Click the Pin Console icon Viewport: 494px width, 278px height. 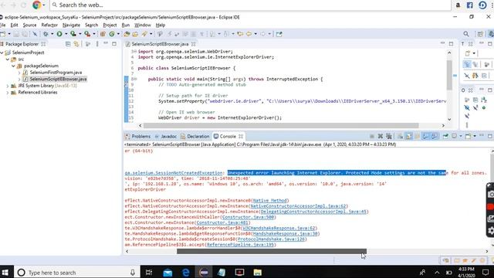[445, 136]
